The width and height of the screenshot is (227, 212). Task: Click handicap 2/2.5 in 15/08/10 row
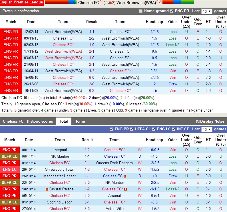point(154,77)
